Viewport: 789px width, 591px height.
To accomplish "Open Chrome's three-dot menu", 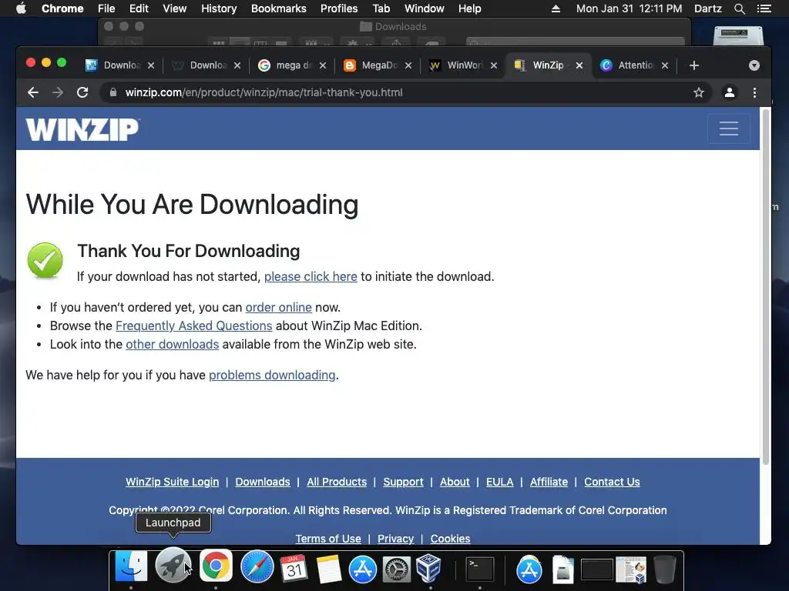I will (x=754, y=92).
